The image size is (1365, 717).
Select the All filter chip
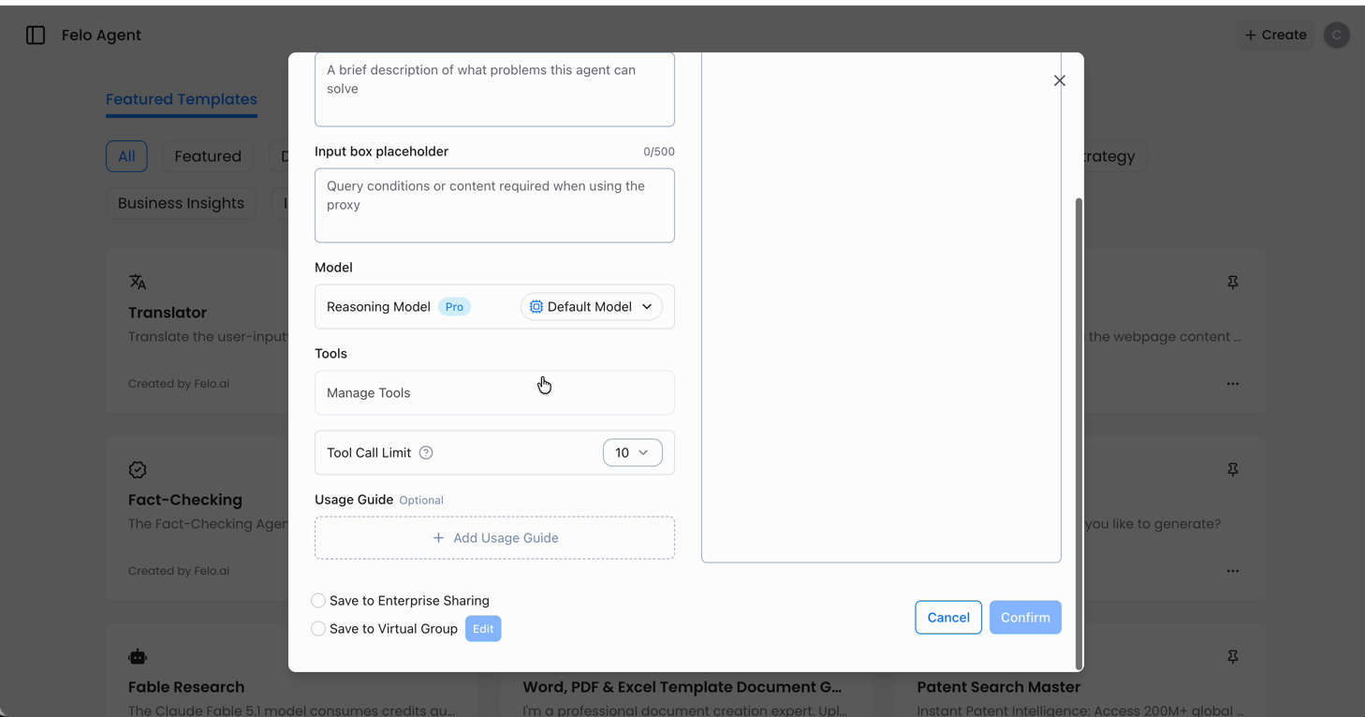pyautogui.click(x=126, y=156)
